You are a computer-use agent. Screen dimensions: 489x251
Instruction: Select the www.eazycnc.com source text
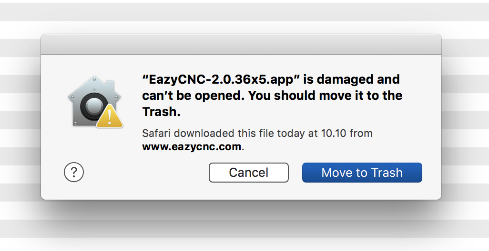click(x=192, y=146)
